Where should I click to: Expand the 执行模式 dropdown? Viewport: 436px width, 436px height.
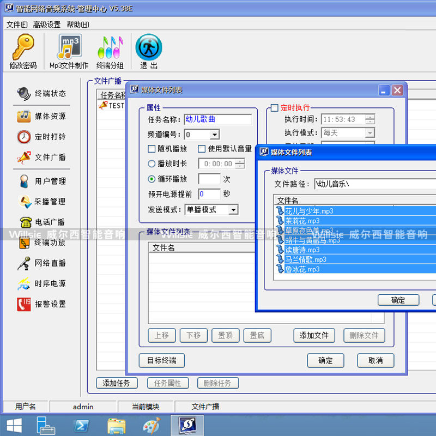(370, 133)
